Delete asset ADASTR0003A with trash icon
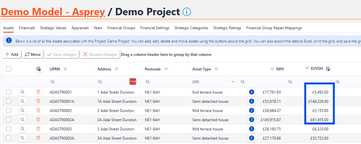Image resolution: width=361 pixels, height=144 pixels. coord(38,138)
